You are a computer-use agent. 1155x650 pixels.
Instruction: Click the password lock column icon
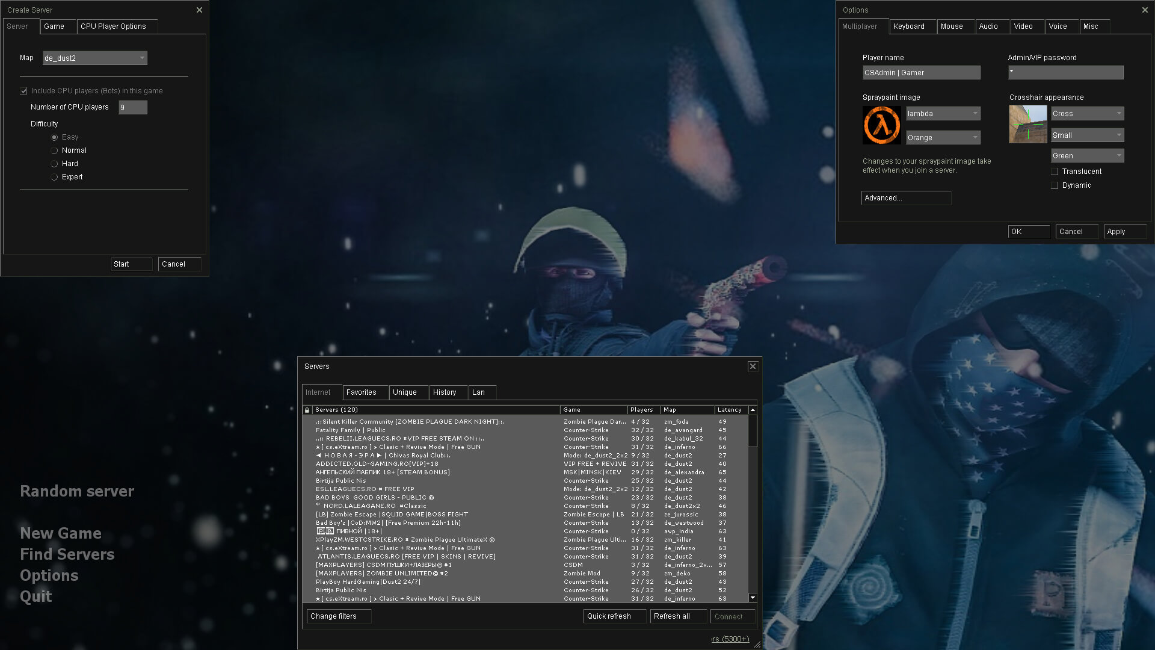click(307, 410)
